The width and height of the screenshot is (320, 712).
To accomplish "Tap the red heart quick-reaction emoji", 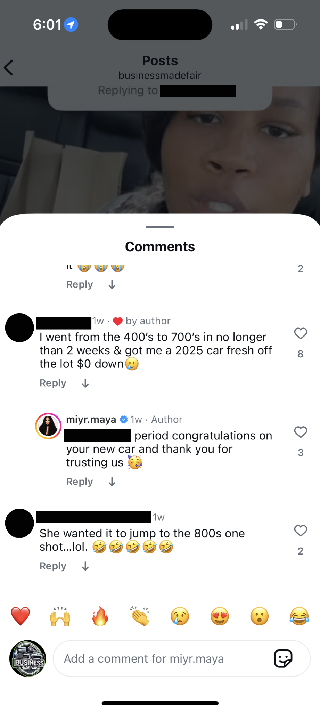I will coord(20,616).
